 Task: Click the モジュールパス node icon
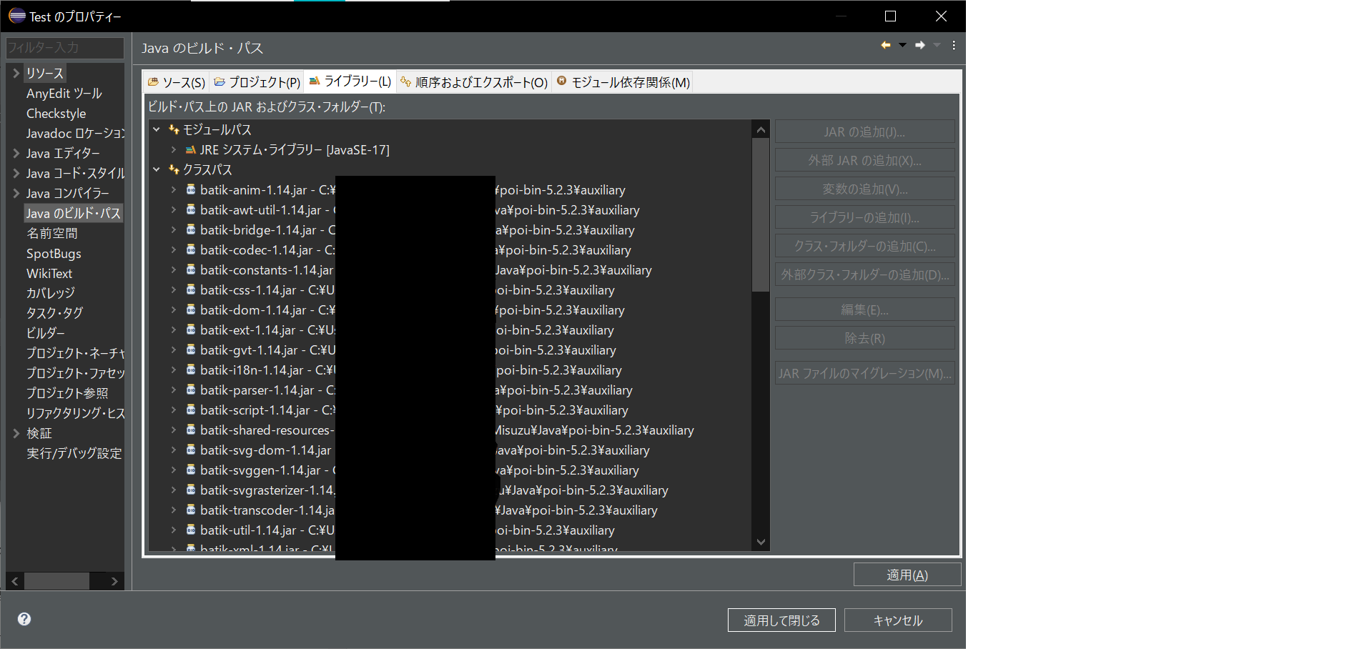(174, 129)
